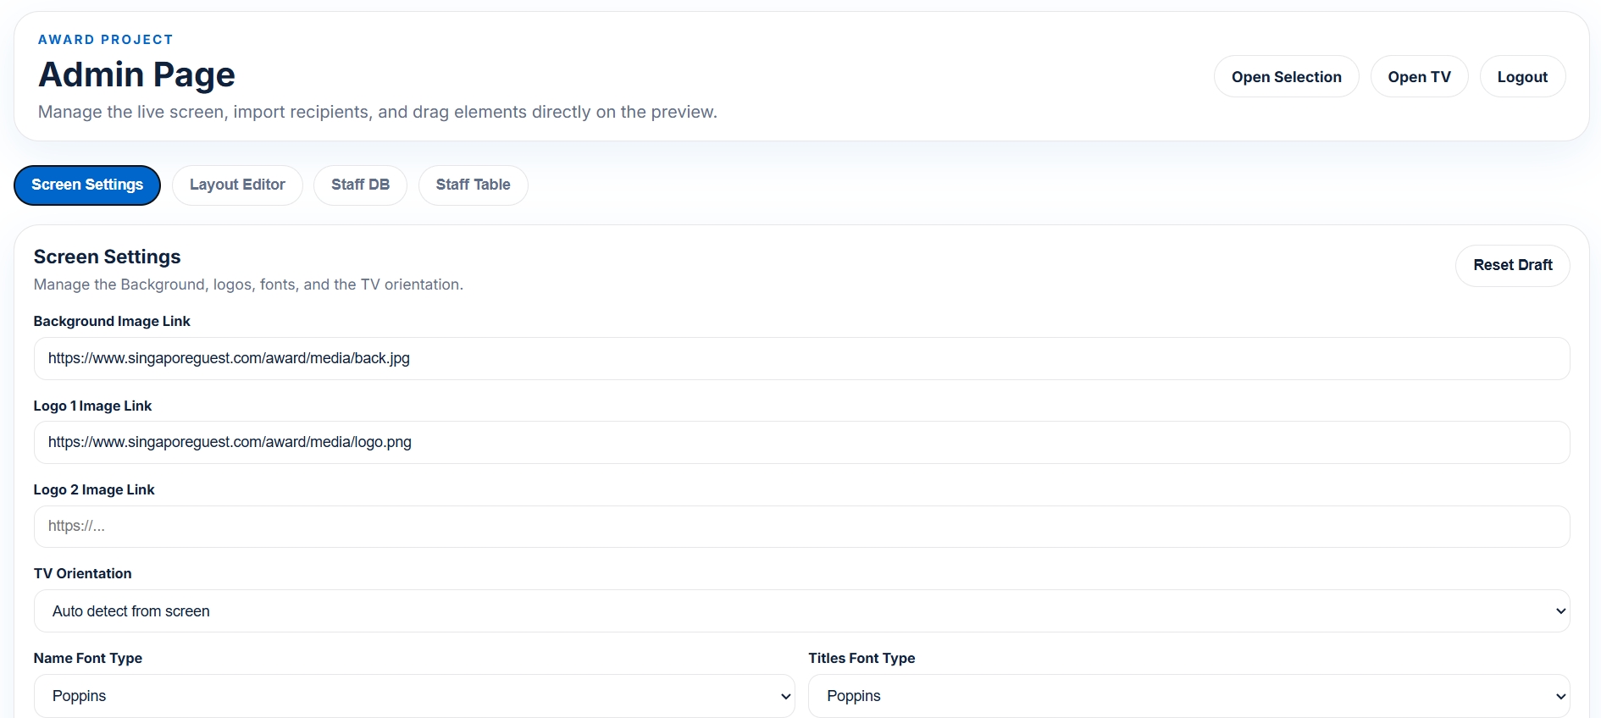Screen dimensions: 1601x718
Task: Open the Name Font Type dropdown
Action: pos(413,696)
